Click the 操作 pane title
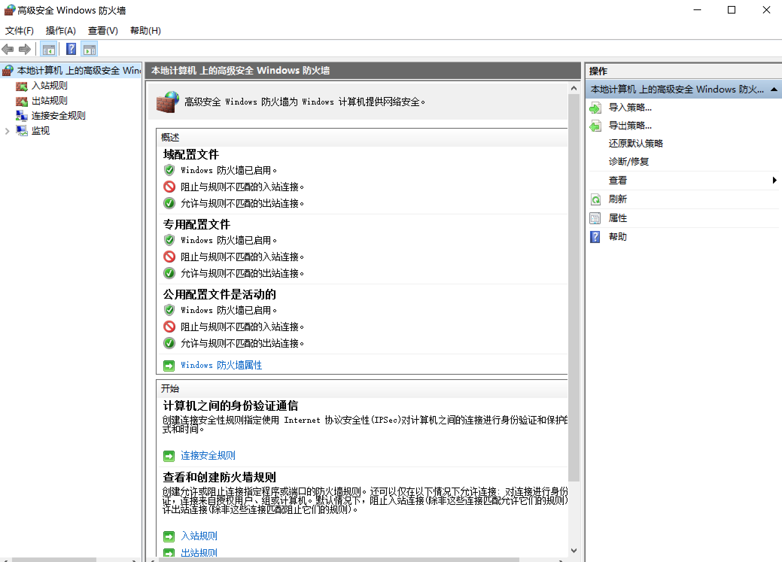The height and width of the screenshot is (562, 782). point(598,71)
